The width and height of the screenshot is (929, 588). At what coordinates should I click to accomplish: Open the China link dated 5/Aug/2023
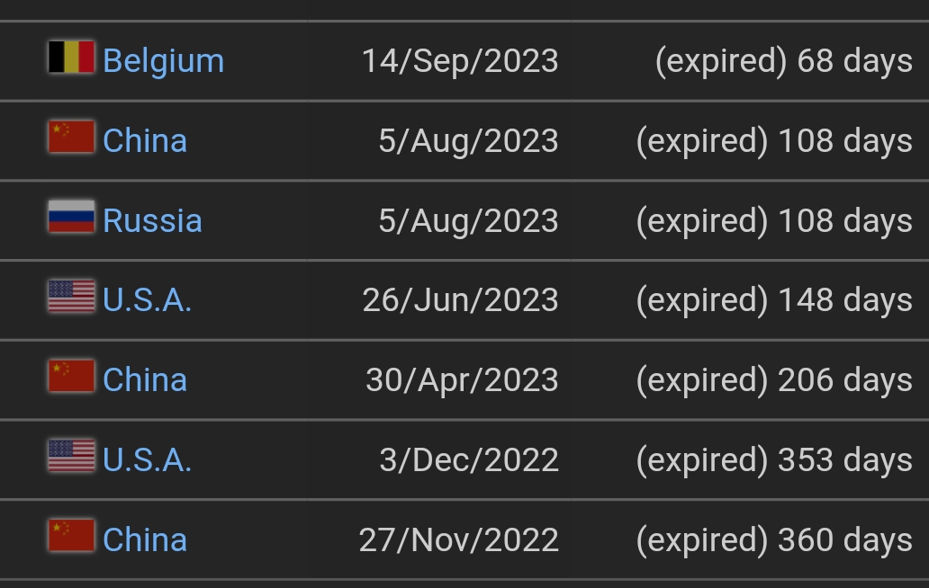point(145,141)
